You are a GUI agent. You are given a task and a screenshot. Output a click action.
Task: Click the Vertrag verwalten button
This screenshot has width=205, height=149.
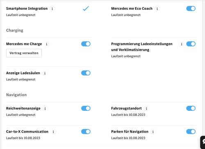[x=24, y=53]
